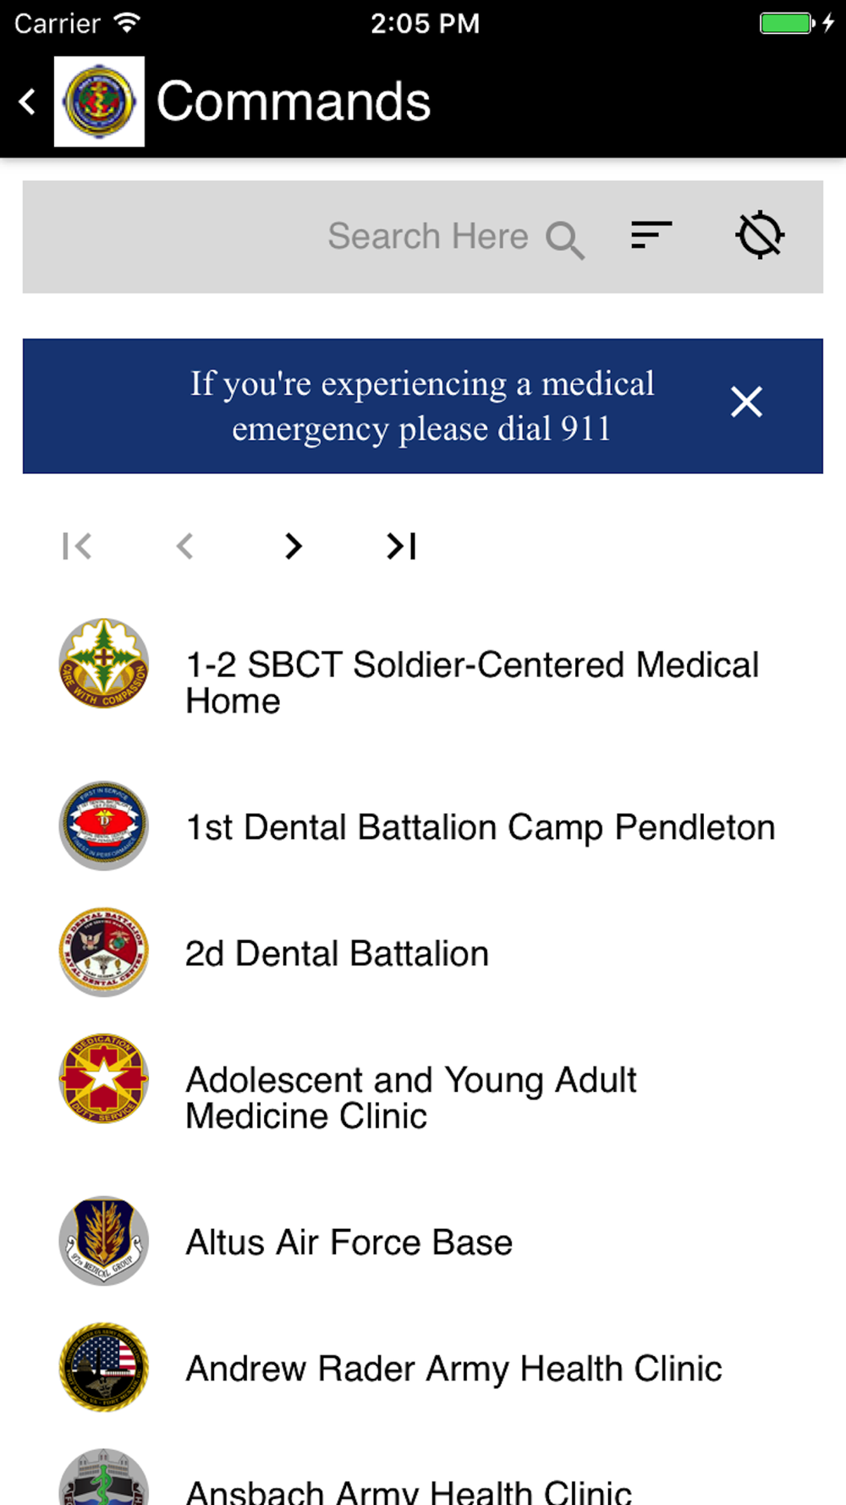Toggle the location crosshair icon

pos(760,235)
